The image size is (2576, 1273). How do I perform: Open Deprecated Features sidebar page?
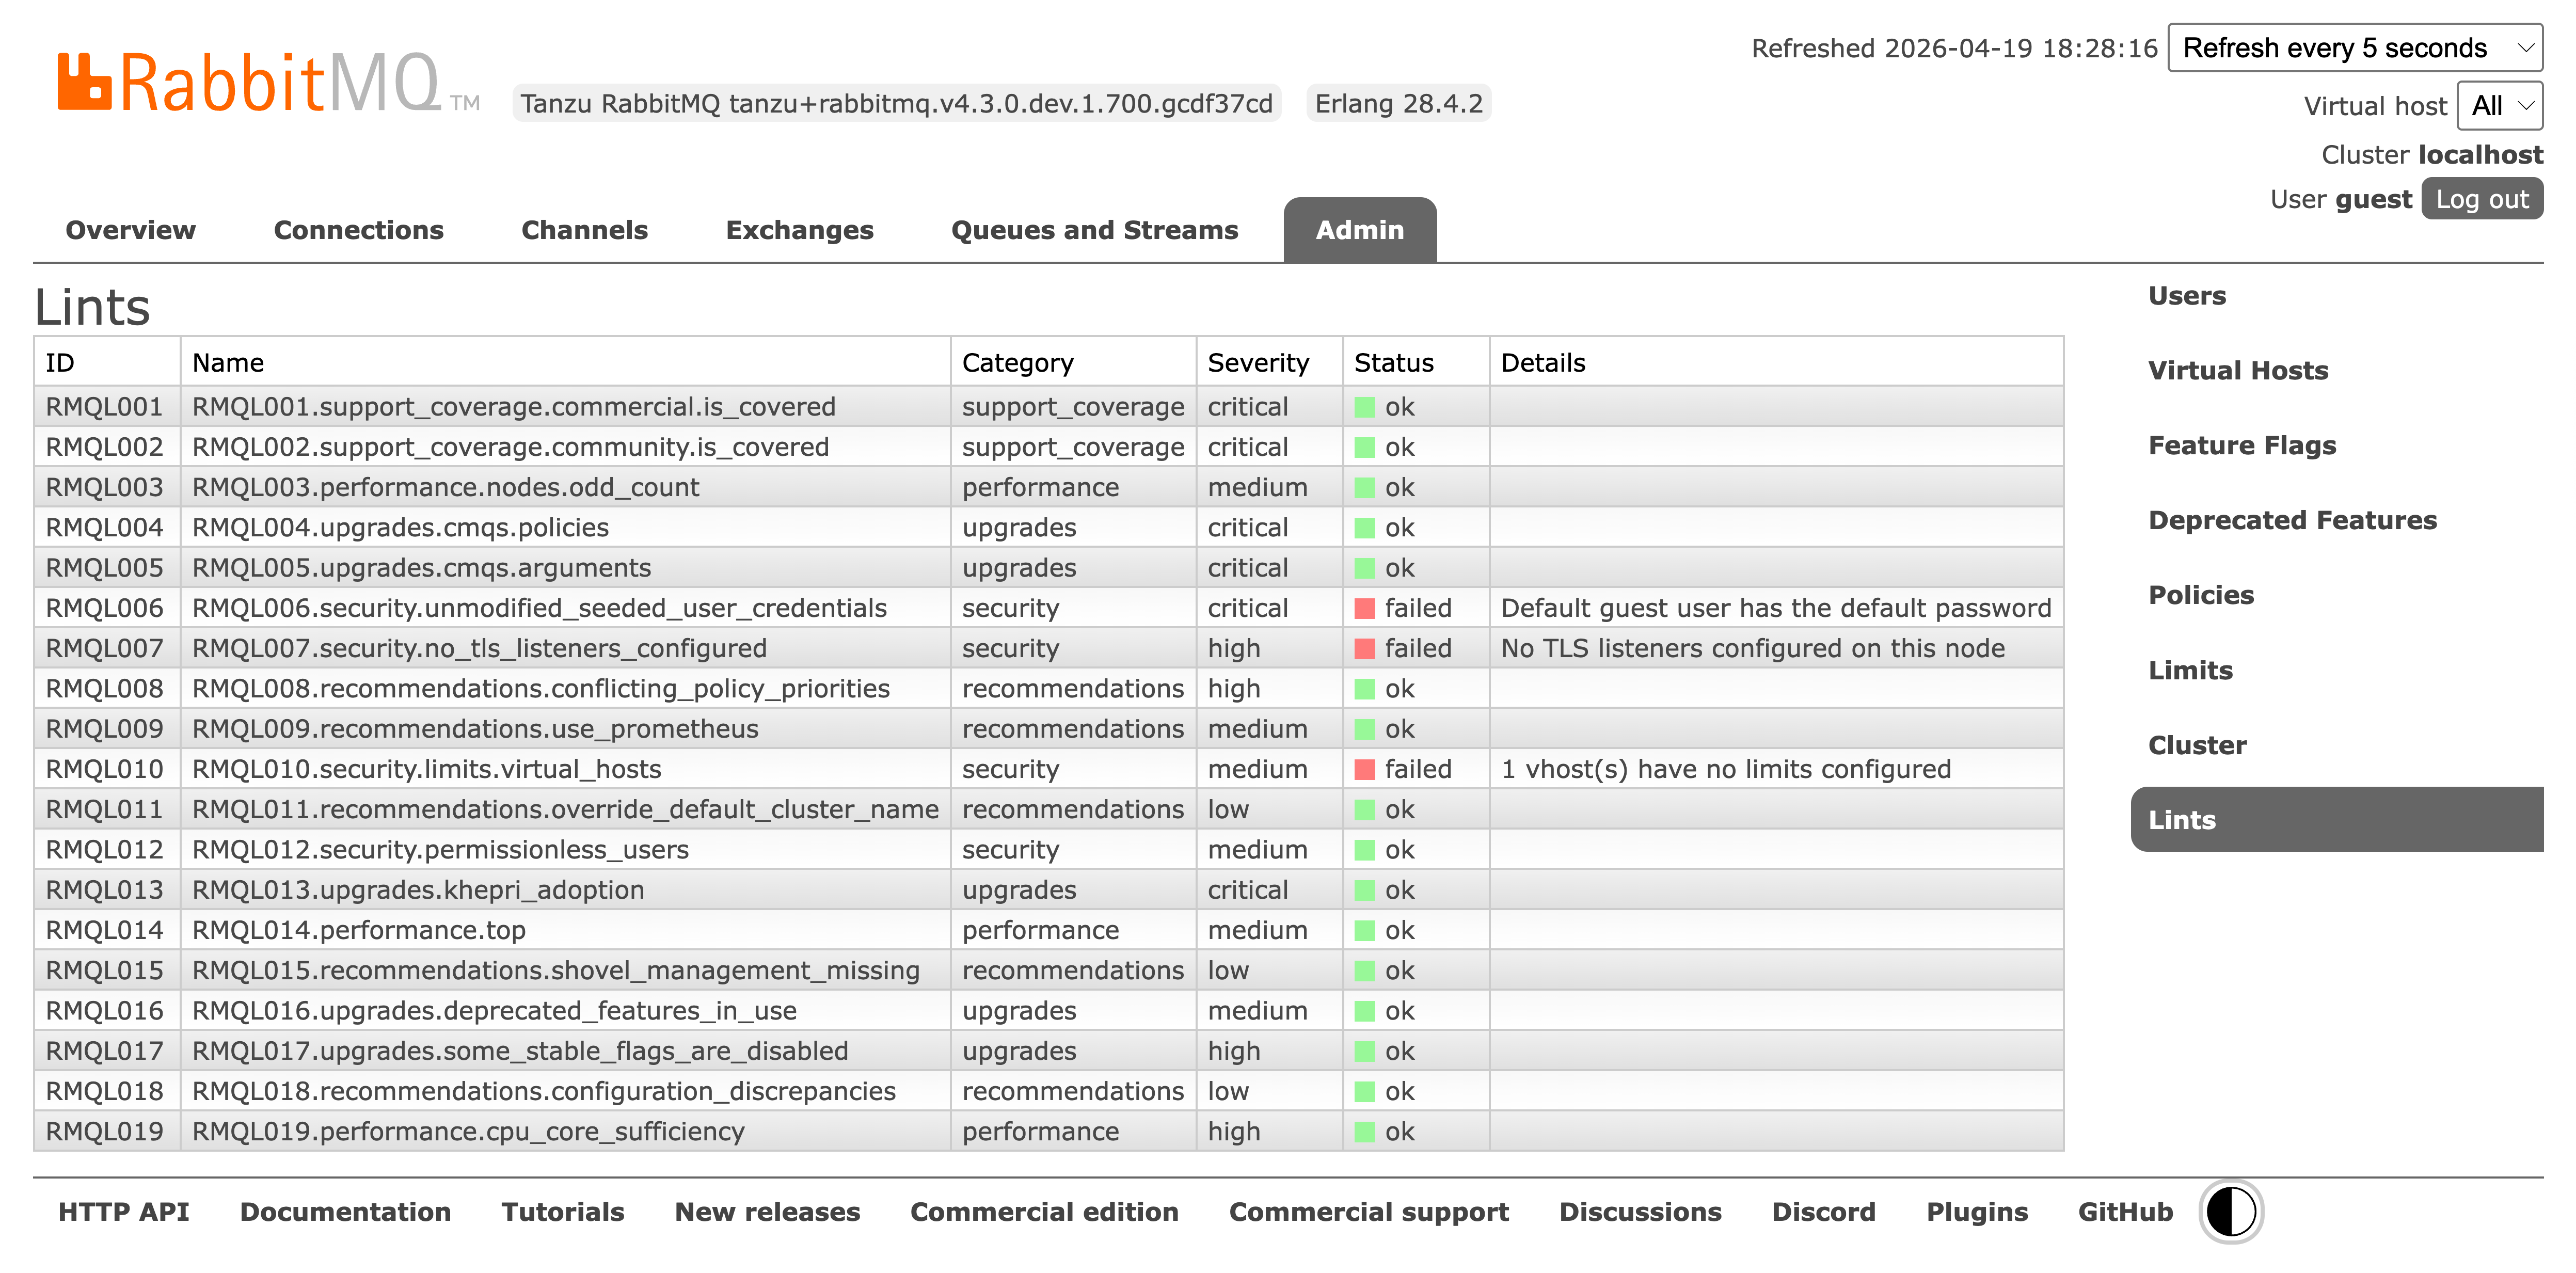[x=2292, y=520]
